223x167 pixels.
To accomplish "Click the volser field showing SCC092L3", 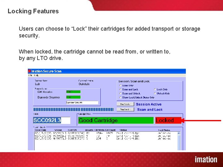I will (52, 120).
